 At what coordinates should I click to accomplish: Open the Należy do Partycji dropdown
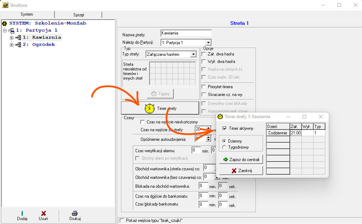click(x=208, y=42)
